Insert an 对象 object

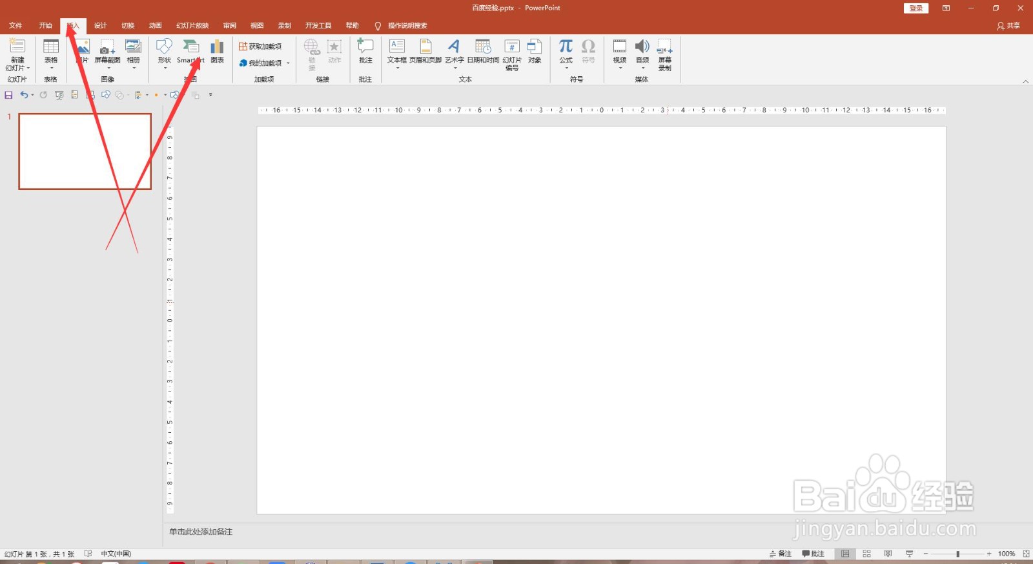pyautogui.click(x=535, y=51)
